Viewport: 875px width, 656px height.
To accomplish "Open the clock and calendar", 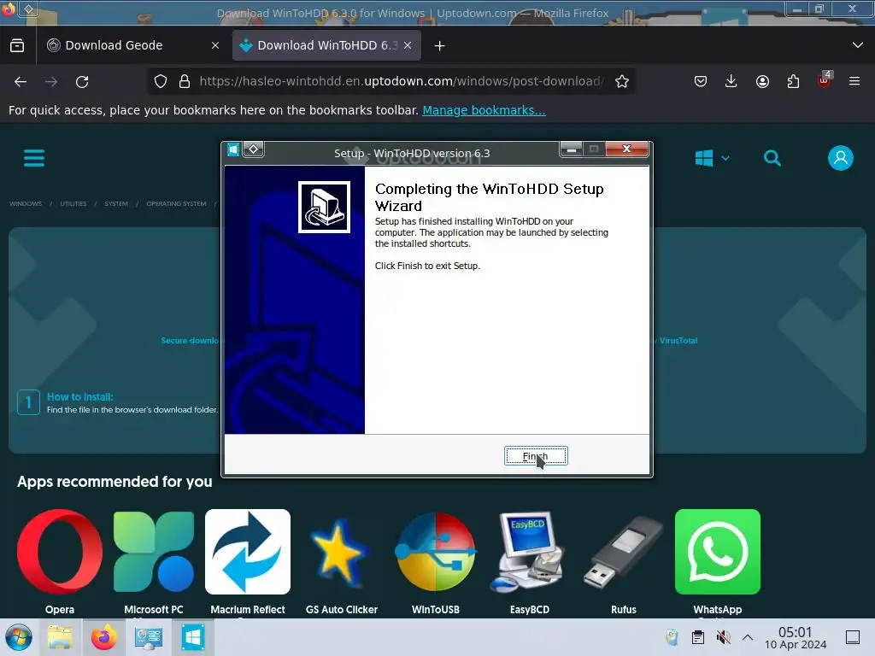I will click(x=796, y=637).
